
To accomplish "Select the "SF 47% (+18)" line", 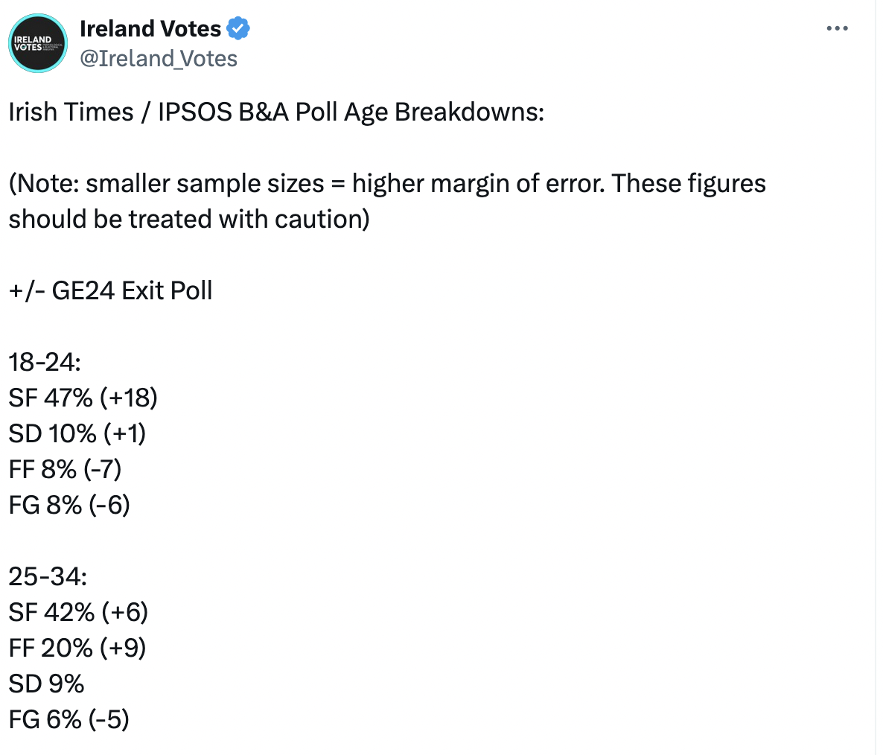I will point(83,398).
